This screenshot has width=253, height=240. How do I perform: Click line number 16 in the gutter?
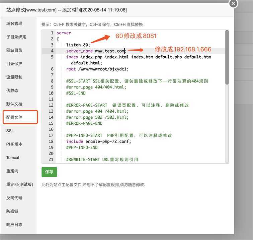pos(51,129)
